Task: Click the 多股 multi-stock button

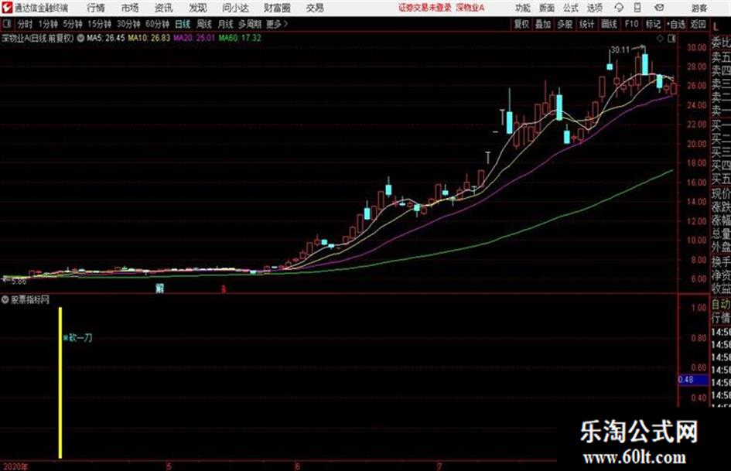Action: click(565, 24)
